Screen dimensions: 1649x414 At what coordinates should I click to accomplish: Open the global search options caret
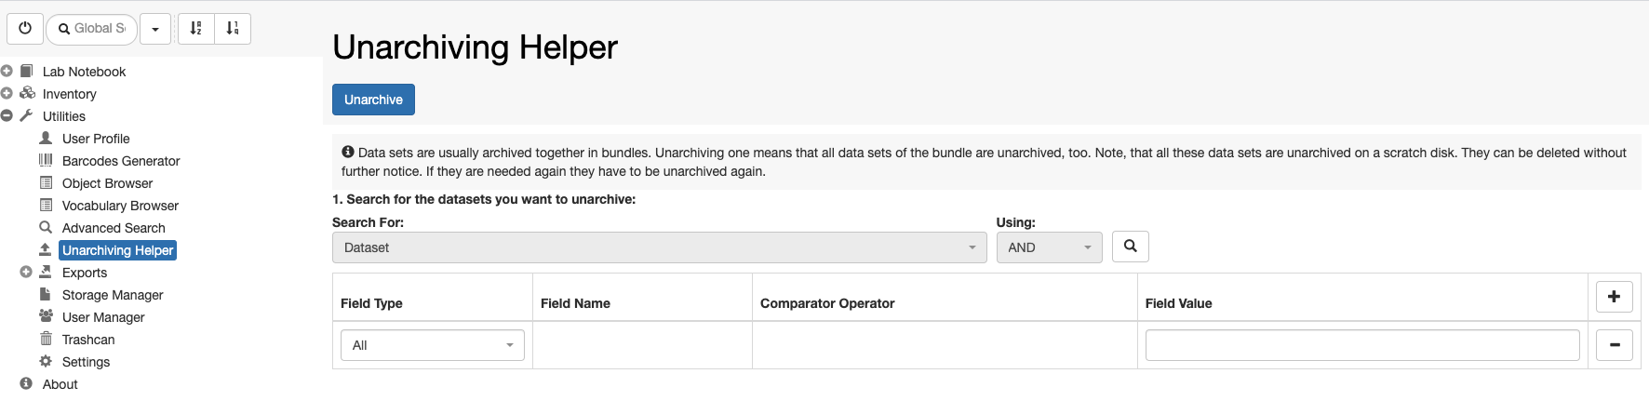click(155, 29)
